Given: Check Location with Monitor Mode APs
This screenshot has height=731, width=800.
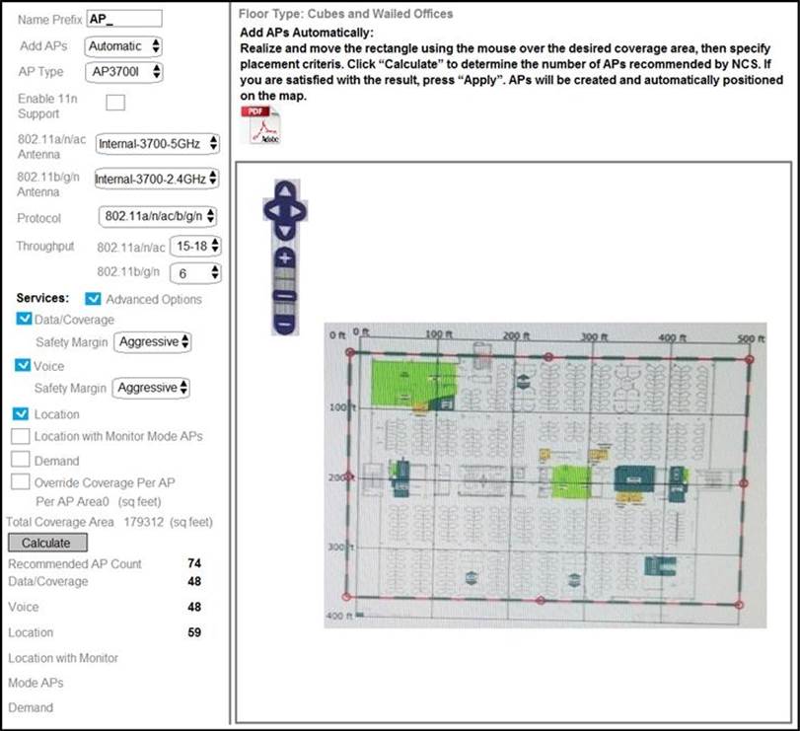Looking at the screenshot, I should tap(20, 436).
